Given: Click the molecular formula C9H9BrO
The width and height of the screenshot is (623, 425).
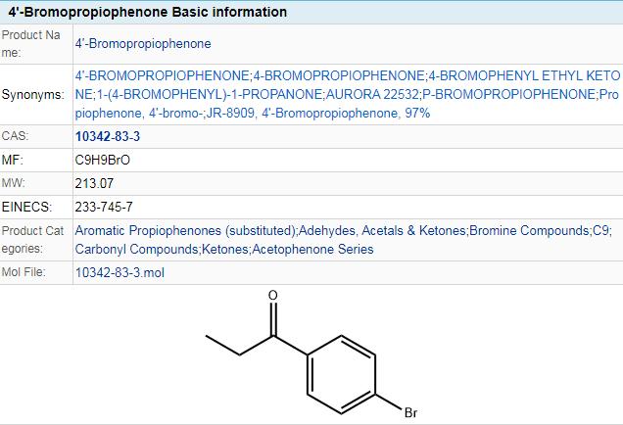Looking at the screenshot, I should point(103,159).
